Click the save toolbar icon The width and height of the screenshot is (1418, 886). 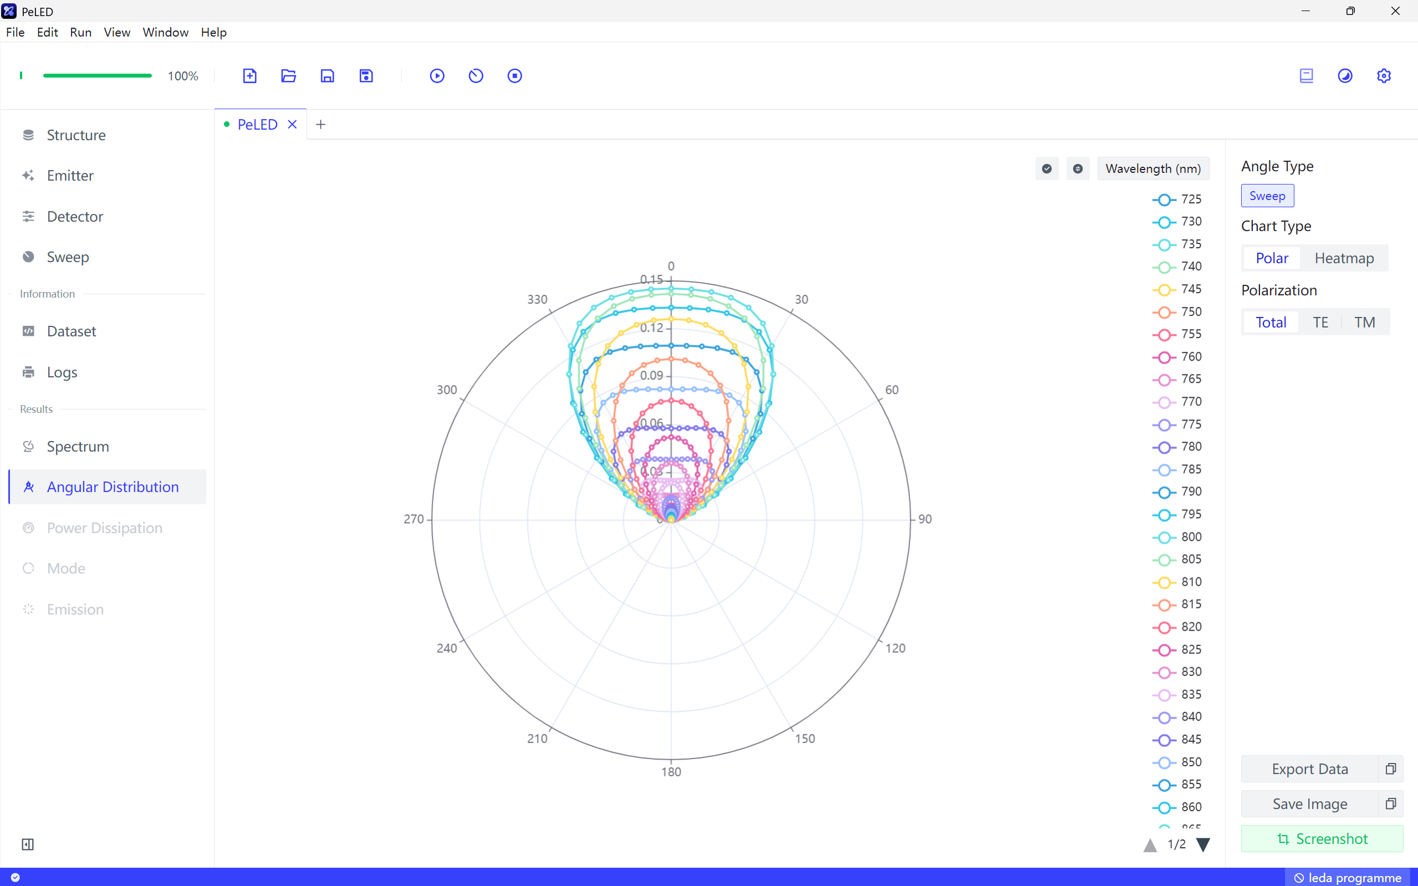click(327, 75)
